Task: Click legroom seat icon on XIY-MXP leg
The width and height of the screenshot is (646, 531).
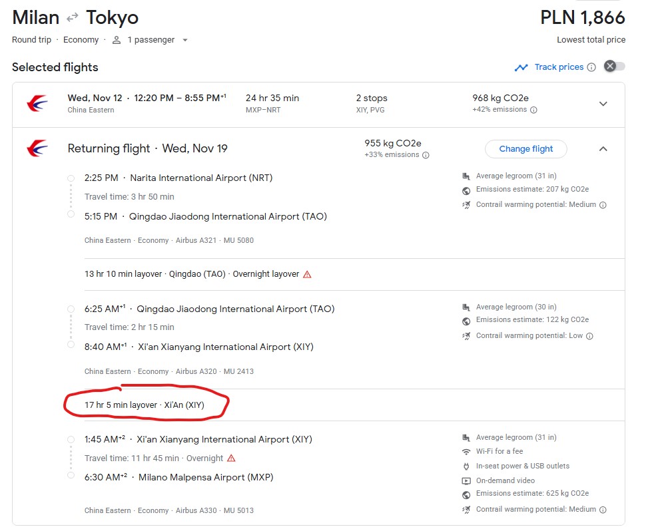Action: coord(466,438)
